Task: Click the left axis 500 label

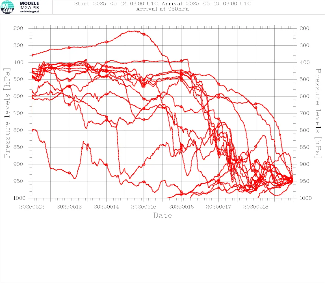Action: tap(18, 79)
